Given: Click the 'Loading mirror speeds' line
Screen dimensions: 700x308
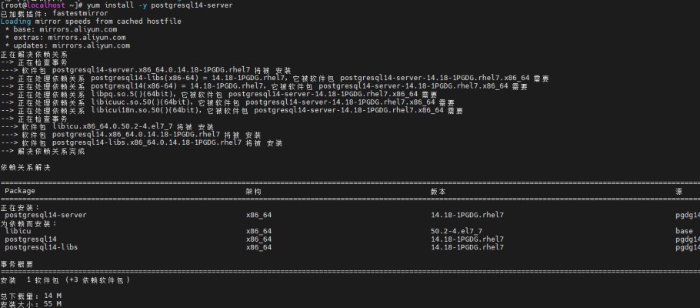Looking at the screenshot, I should coord(91,22).
